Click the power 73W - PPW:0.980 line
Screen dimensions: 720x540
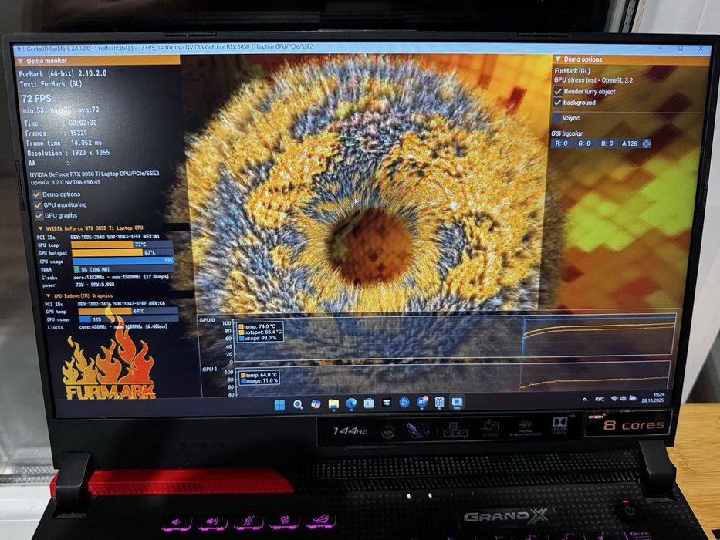tap(79, 285)
